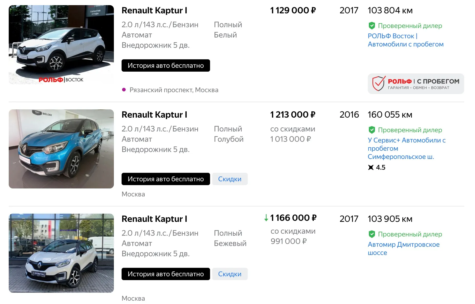Image resolution: width=475 pixels, height=304 pixels.
Task: Click the РОЛЬФ с пробегом shield logo
Action: (379, 83)
